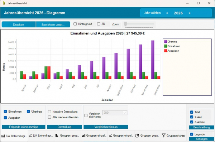Click the September month label
The image size is (215, 142).
pos(120,90)
